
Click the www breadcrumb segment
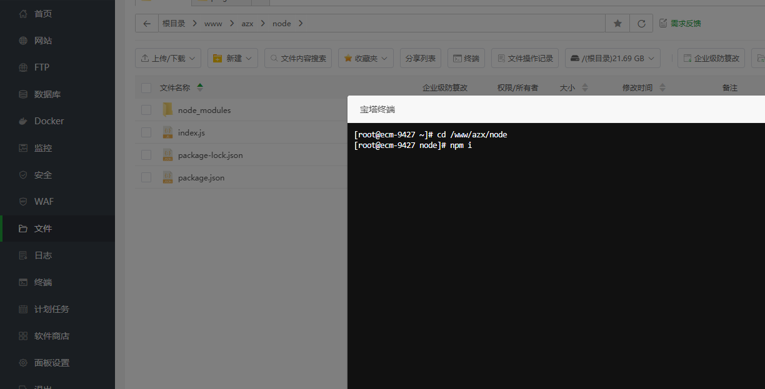(213, 23)
